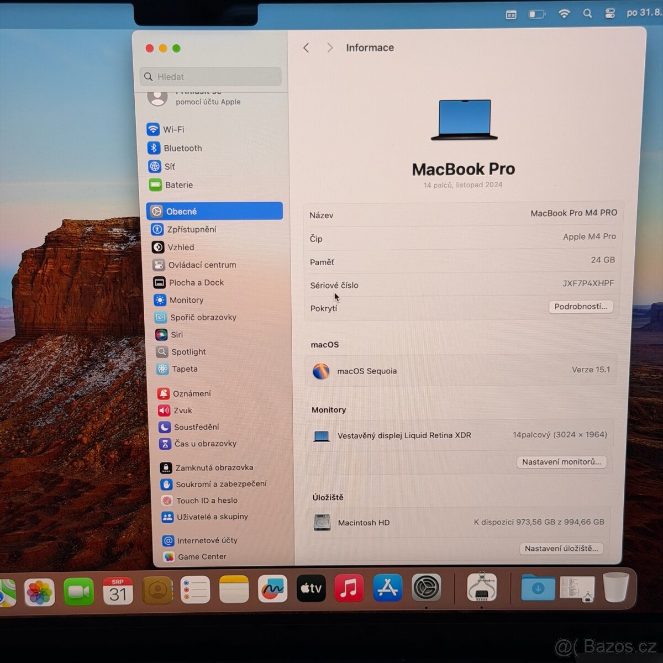Open the Downloads folder in the Dock
The height and width of the screenshot is (663, 663).
click(x=538, y=587)
